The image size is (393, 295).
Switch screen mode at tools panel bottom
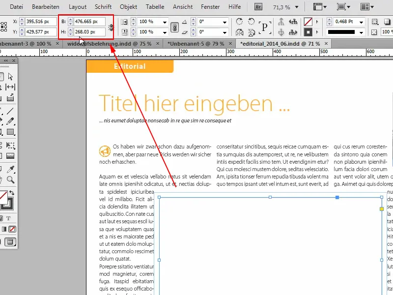point(10,242)
